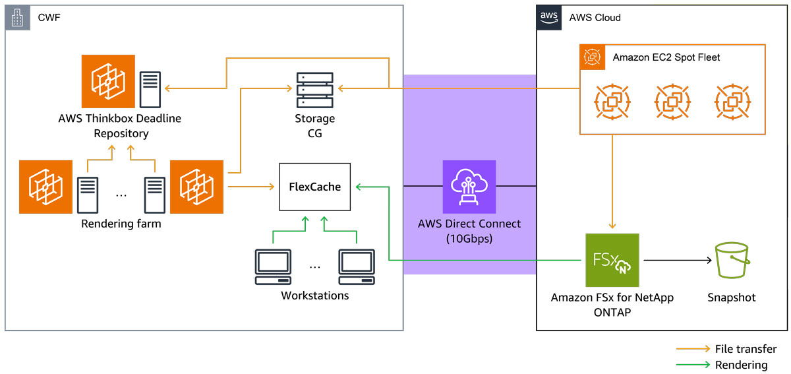
Task: Click the orange File transfer legend arrow
Action: (x=693, y=349)
